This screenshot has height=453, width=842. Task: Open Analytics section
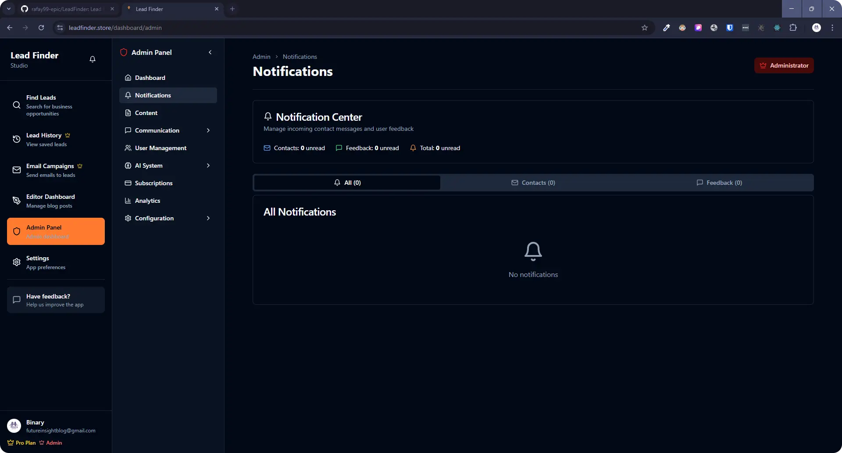pyautogui.click(x=168, y=201)
